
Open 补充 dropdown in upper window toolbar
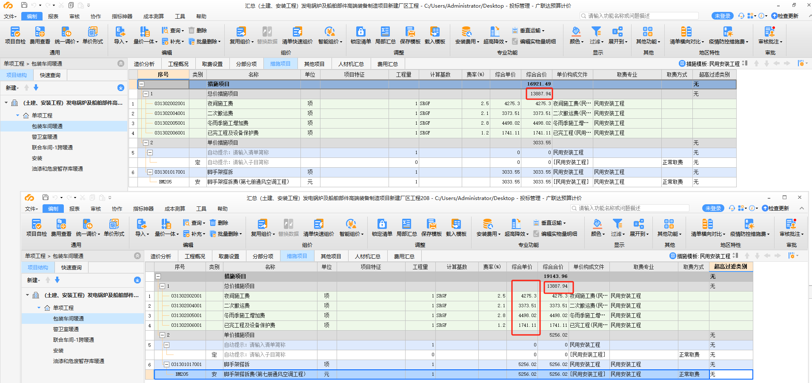pyautogui.click(x=173, y=41)
